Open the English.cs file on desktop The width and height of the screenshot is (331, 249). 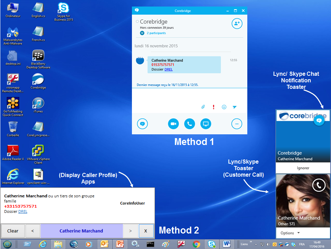pos(38,10)
